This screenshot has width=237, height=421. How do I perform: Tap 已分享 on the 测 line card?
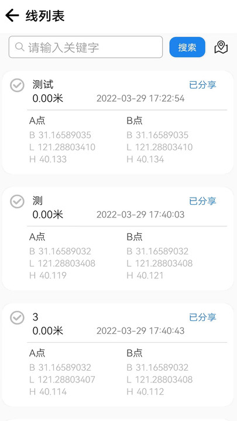(x=202, y=201)
